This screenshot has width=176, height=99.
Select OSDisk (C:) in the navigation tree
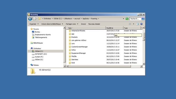[39, 51]
